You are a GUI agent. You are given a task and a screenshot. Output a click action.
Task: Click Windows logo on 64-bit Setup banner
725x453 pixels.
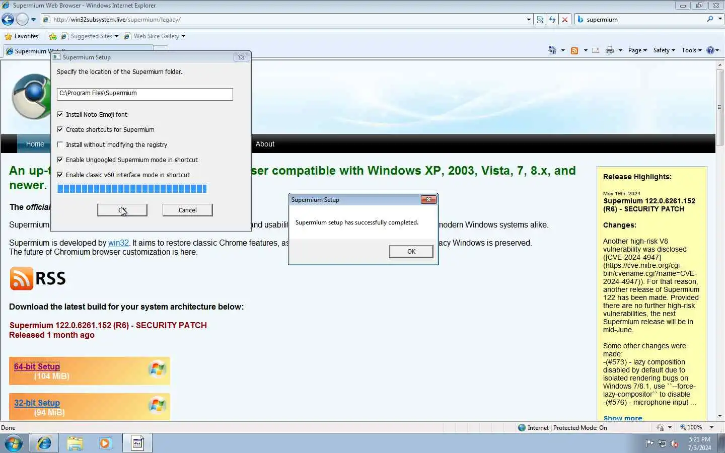pyautogui.click(x=157, y=369)
